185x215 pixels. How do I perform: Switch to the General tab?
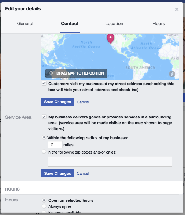point(25,23)
